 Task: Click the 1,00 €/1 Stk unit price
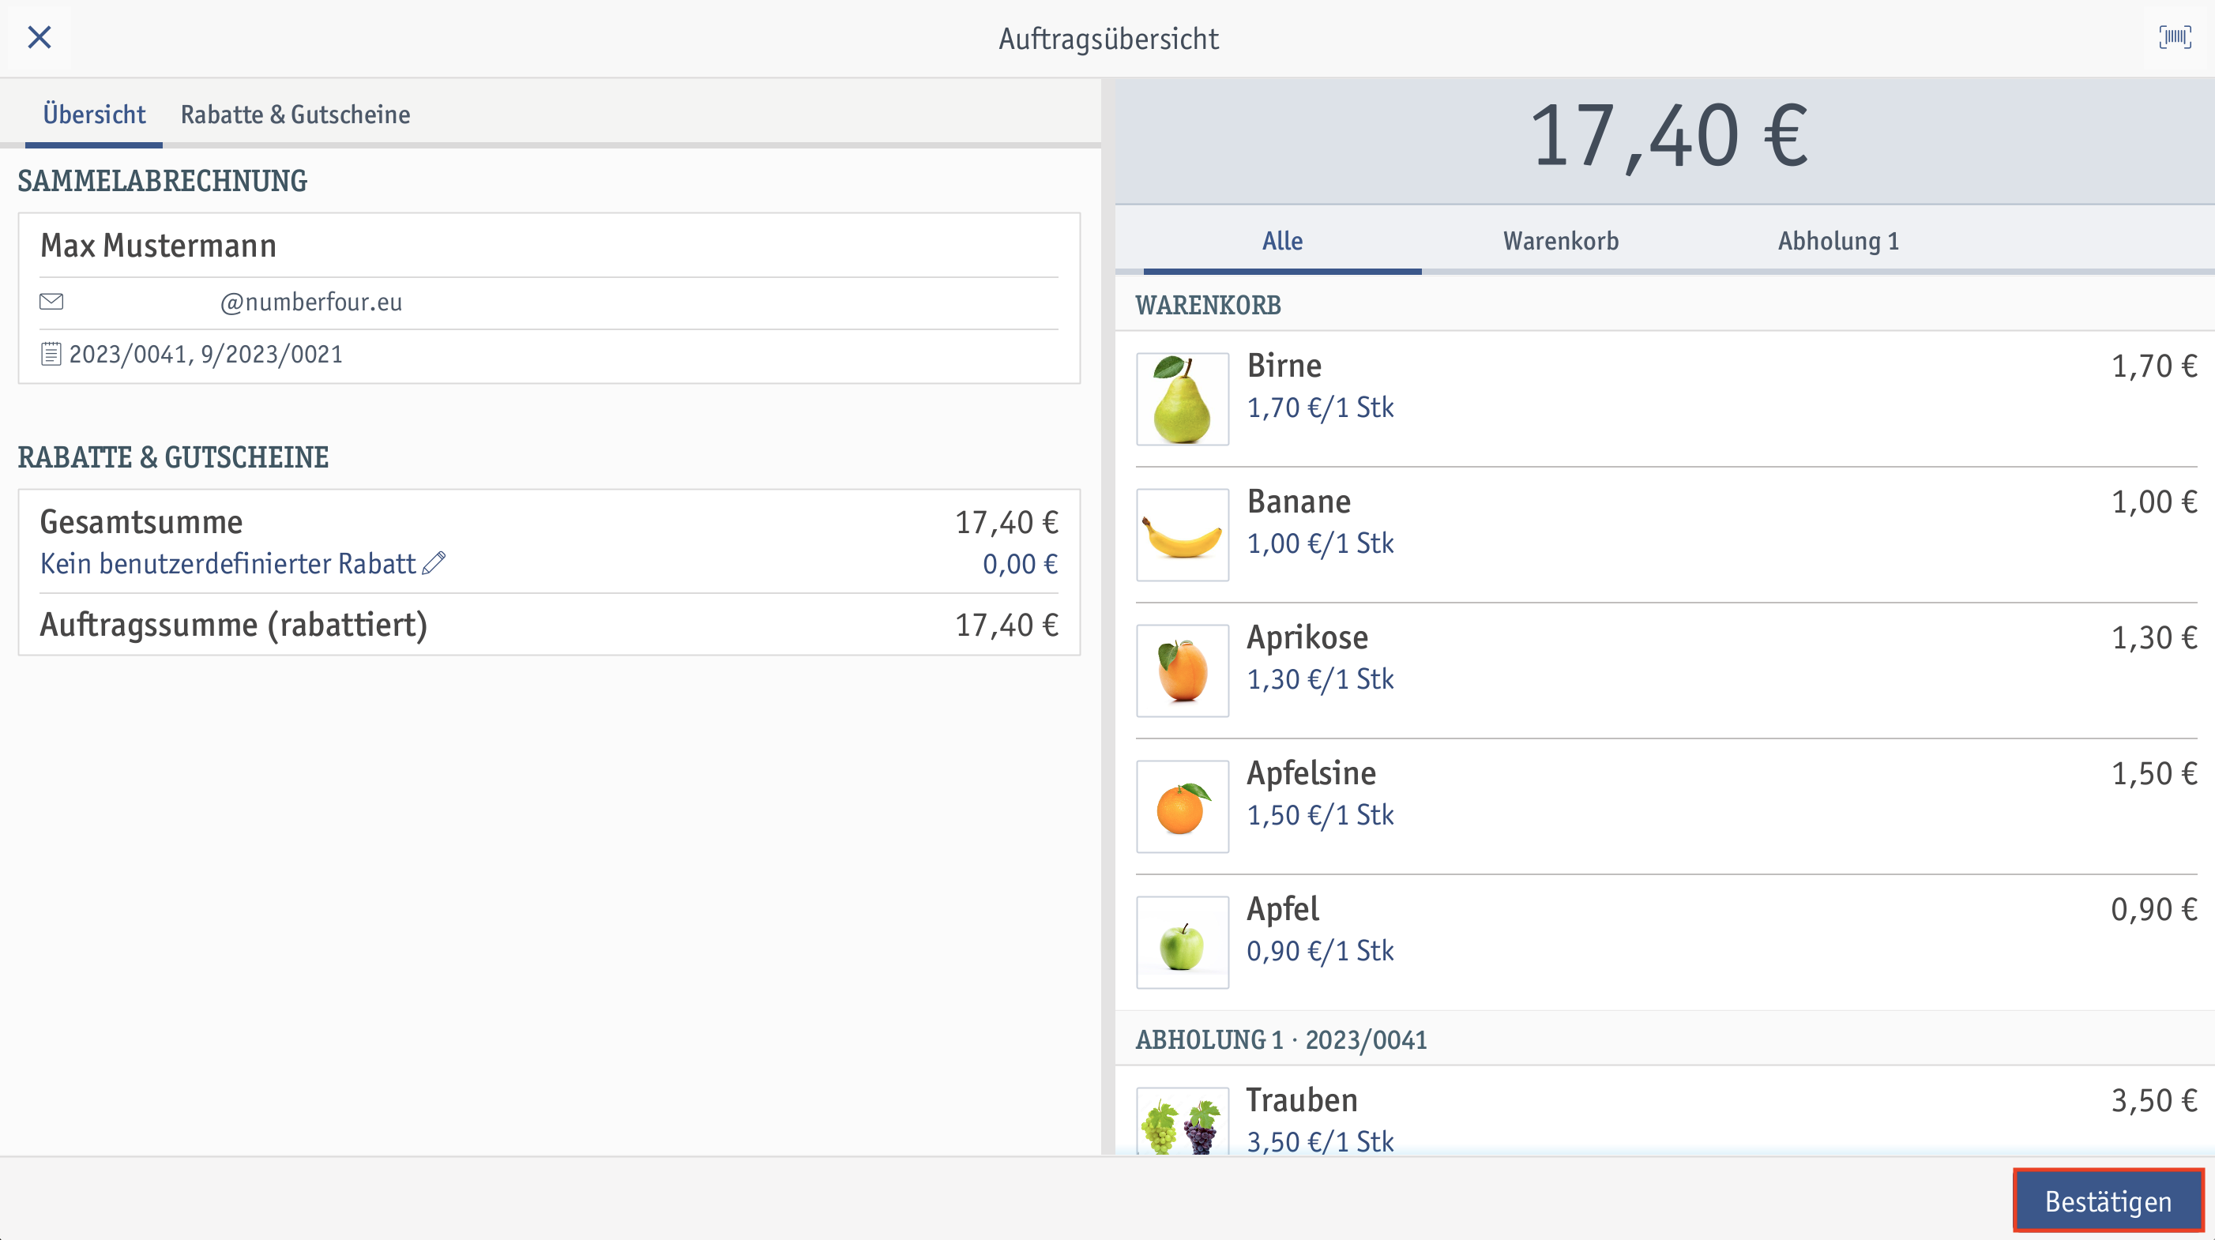coord(1320,543)
